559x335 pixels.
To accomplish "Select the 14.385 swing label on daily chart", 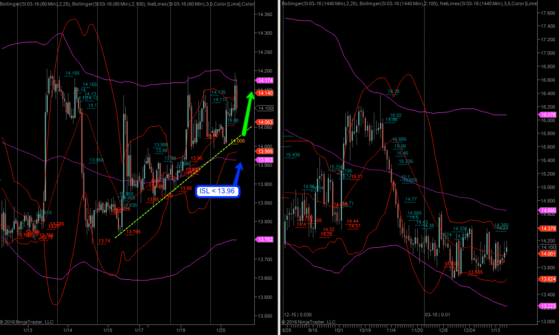I will [x=501, y=225].
